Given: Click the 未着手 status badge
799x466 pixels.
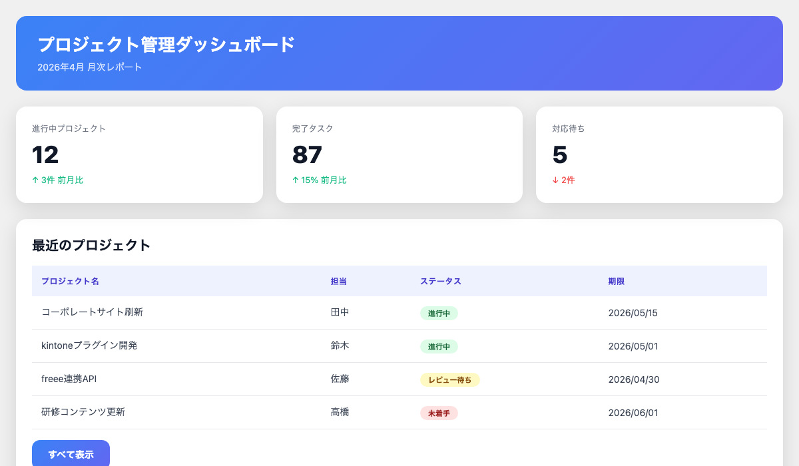Looking at the screenshot, I should 439,413.
